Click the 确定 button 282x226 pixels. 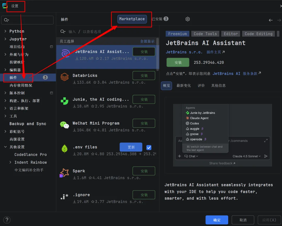217,220
